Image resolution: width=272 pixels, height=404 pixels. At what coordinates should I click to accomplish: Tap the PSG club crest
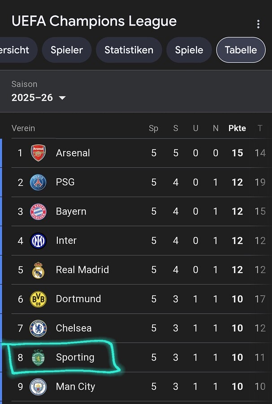coord(38,182)
